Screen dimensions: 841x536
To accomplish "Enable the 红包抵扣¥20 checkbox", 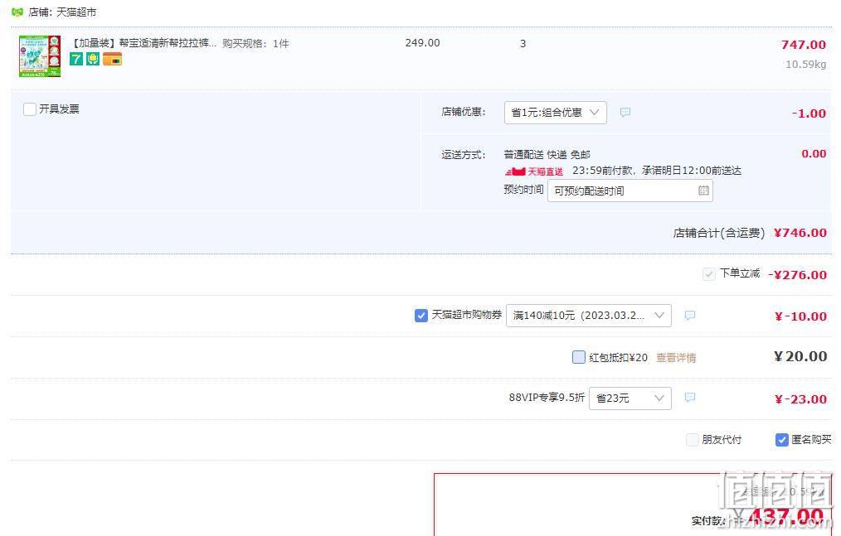I will (579, 357).
